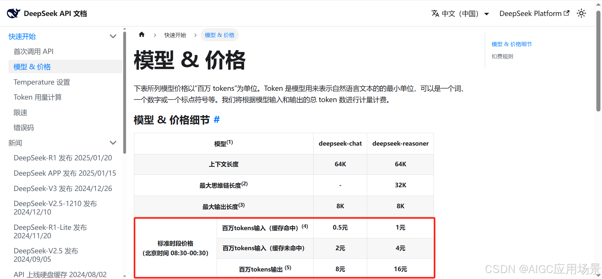Click sidebar scrollbar down arrow
Image resolution: width=602 pixels, height=279 pixels.
click(x=125, y=276)
